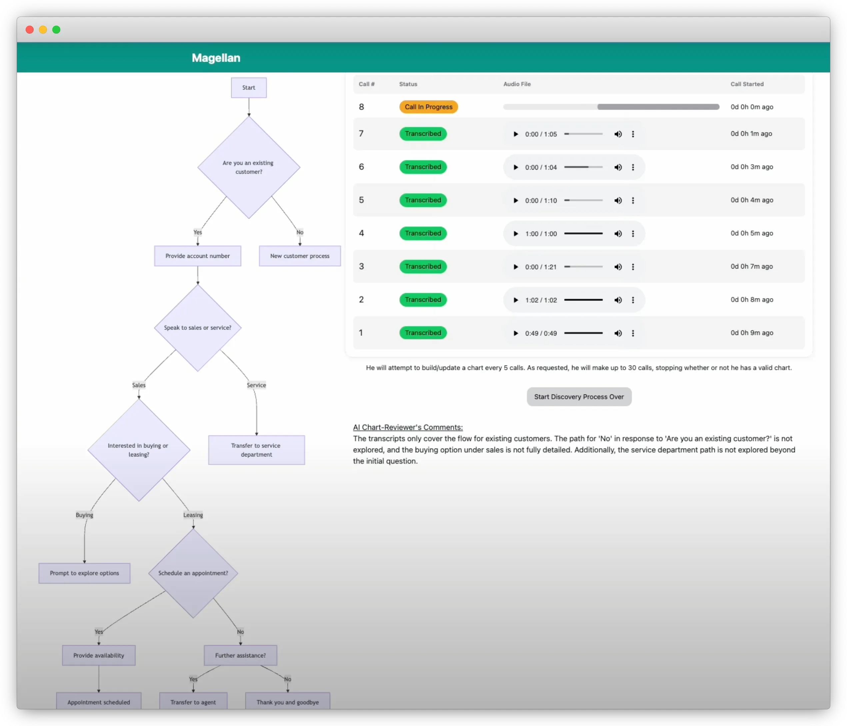Click Transcribed status for call 5
Screen dimensions: 847x726
423,200
